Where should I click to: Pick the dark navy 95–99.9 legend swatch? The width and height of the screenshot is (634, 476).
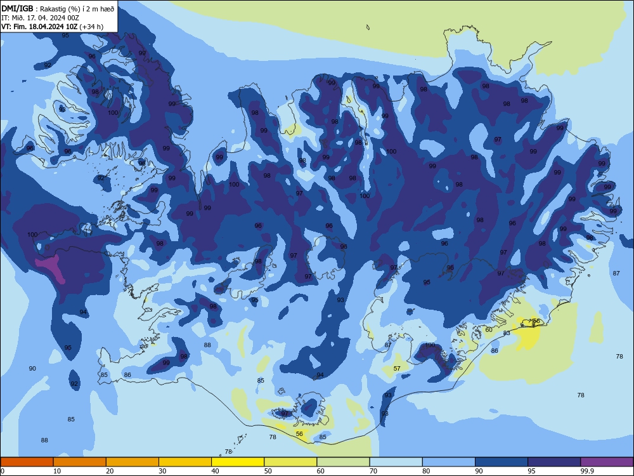tap(554, 462)
